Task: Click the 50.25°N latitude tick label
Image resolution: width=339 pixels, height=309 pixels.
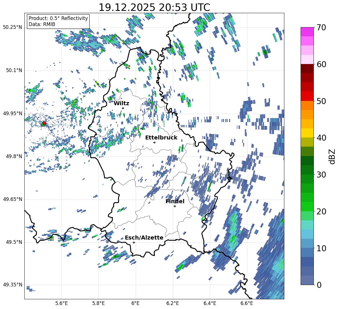Action: pyautogui.click(x=13, y=27)
